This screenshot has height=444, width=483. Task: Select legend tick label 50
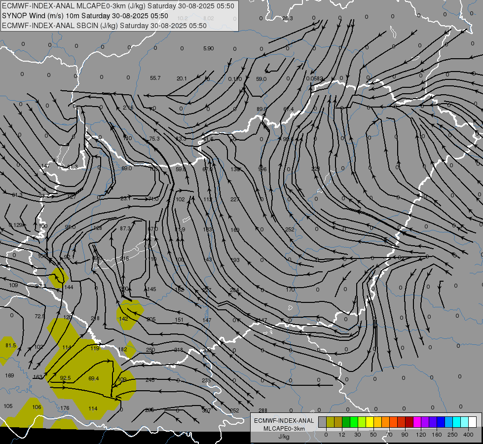(x=373, y=435)
